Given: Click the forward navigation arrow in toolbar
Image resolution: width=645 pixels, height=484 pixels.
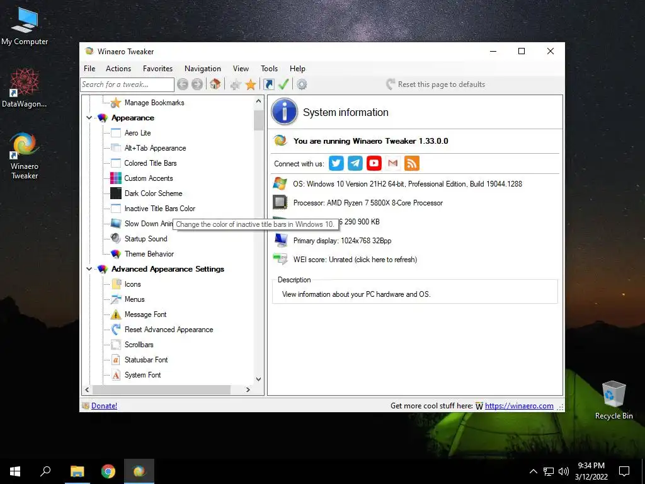Looking at the screenshot, I should pyautogui.click(x=197, y=84).
